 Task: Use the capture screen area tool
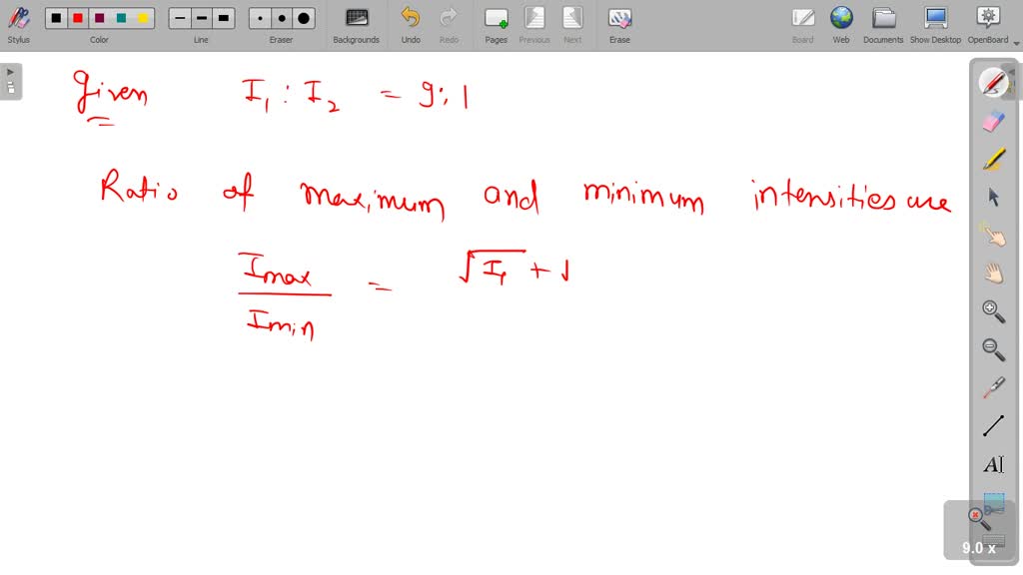993,504
